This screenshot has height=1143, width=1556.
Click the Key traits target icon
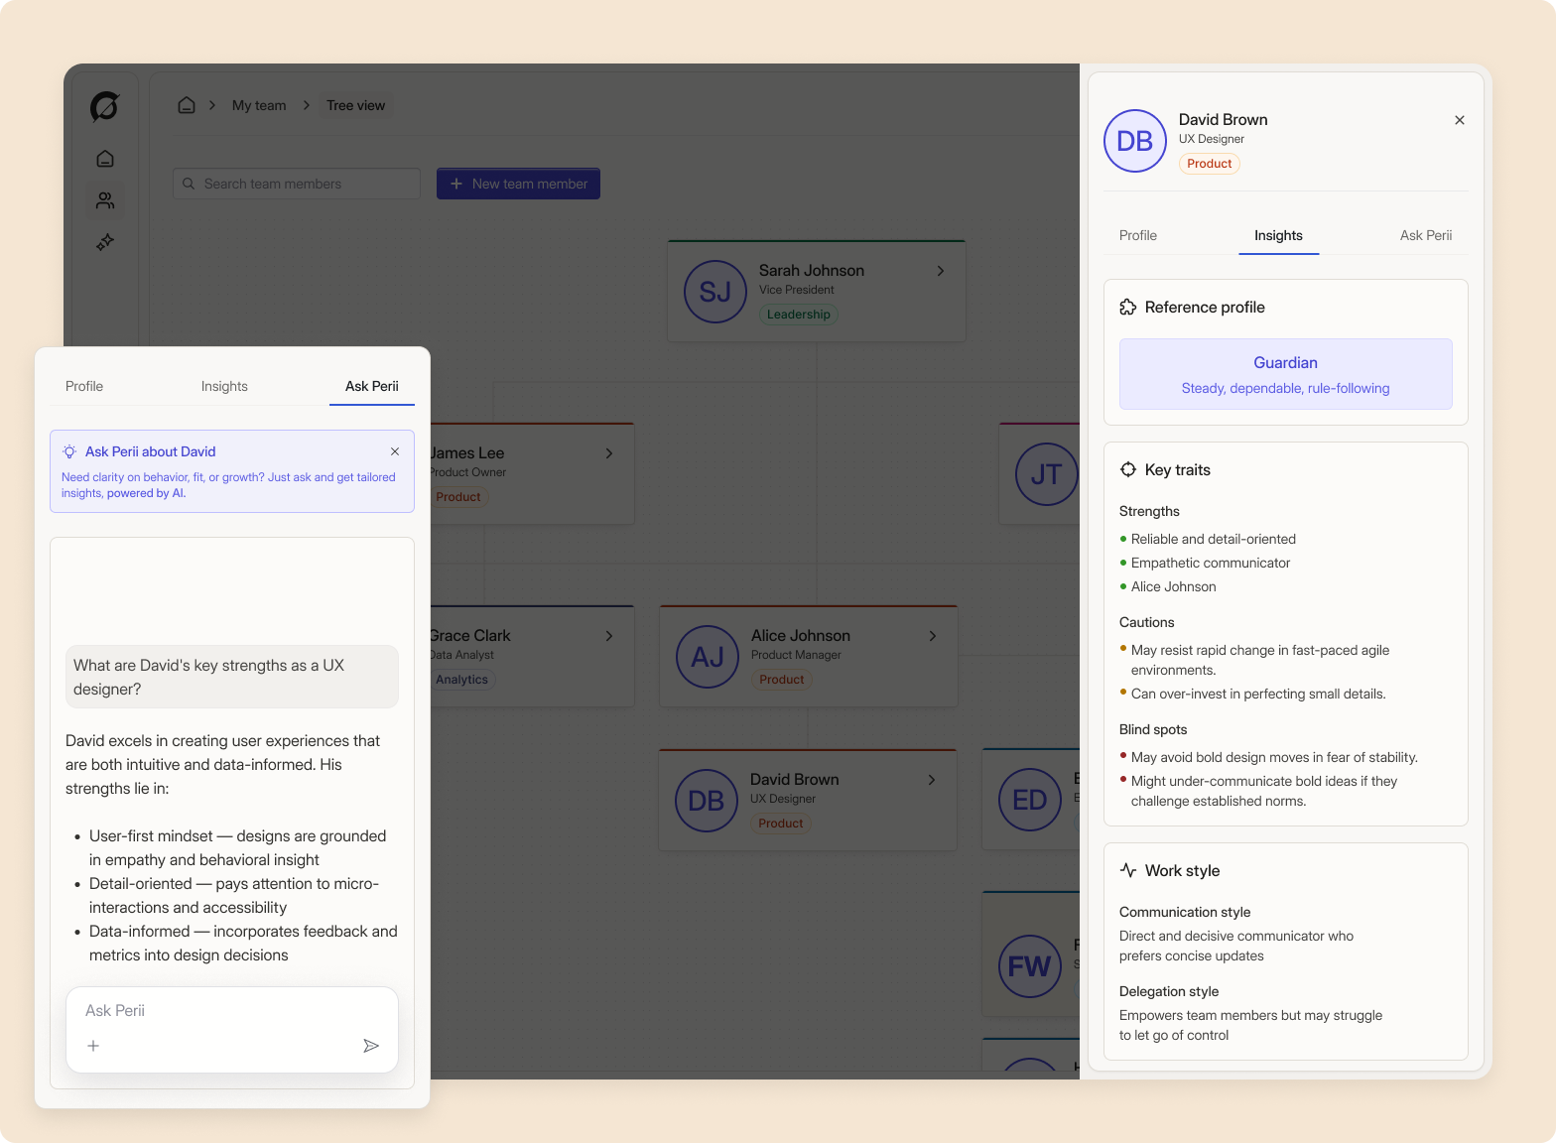coord(1128,470)
